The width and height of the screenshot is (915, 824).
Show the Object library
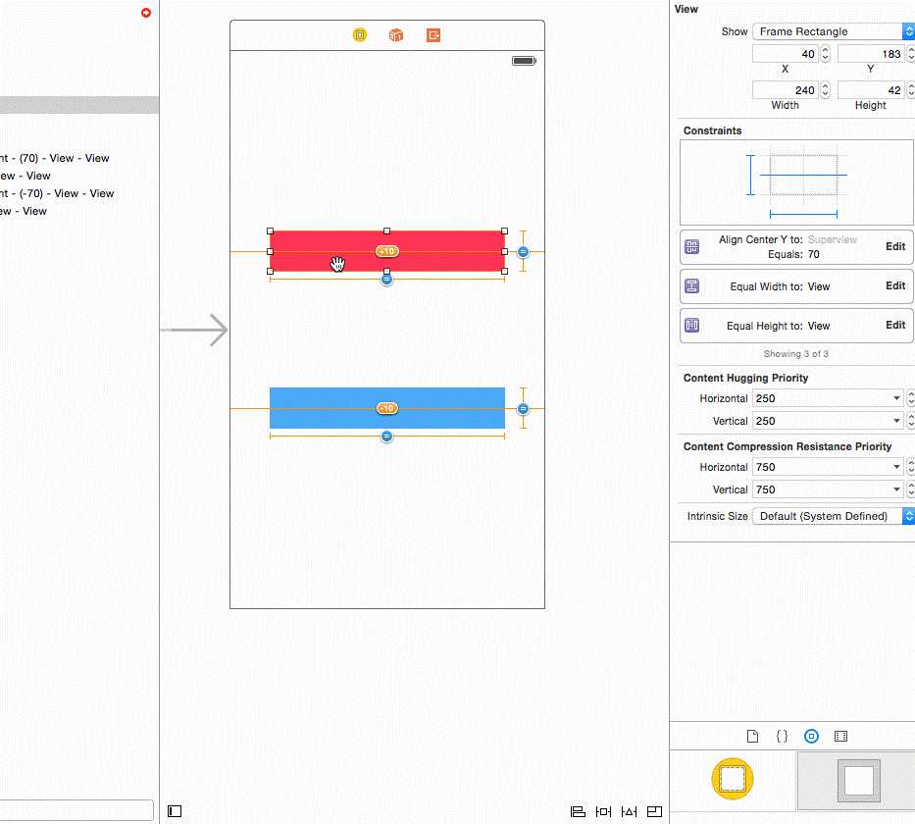pos(811,737)
